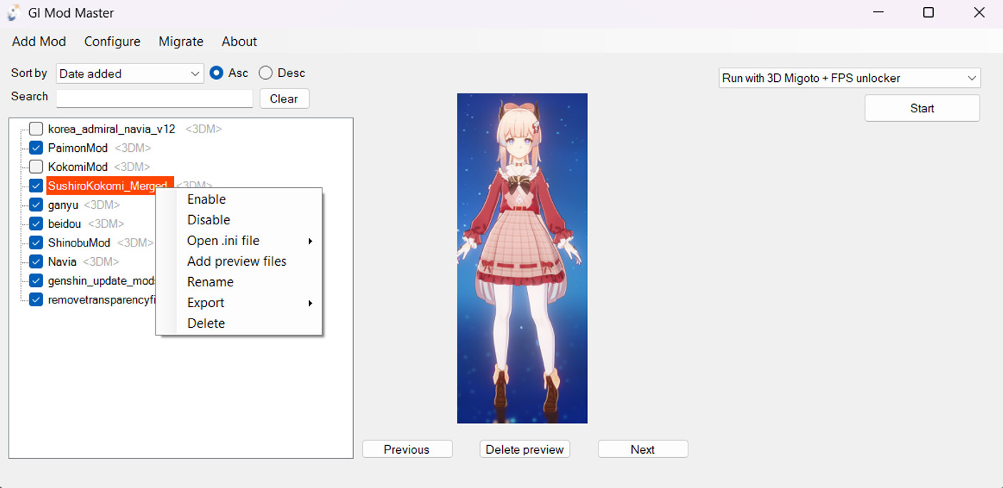The height and width of the screenshot is (488, 1003).
Task: Expand the Open .ini file submenu arrow
Action: coord(310,242)
